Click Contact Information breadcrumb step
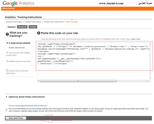The image size is (154, 124). (33, 22)
